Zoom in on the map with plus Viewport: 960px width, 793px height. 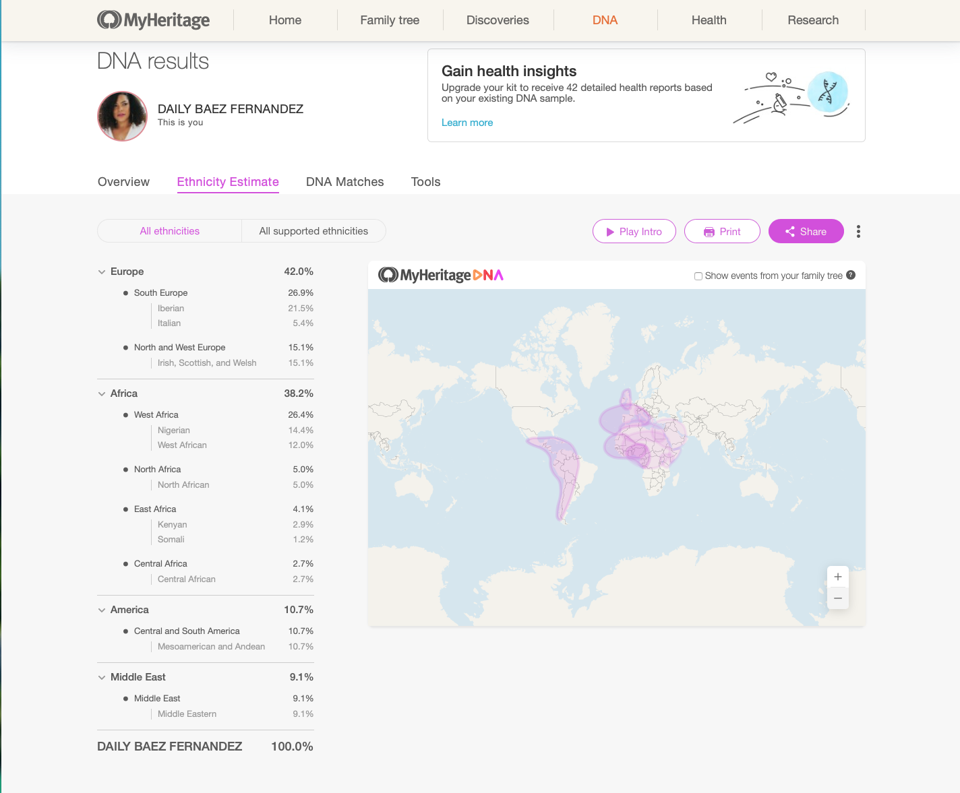[838, 577]
